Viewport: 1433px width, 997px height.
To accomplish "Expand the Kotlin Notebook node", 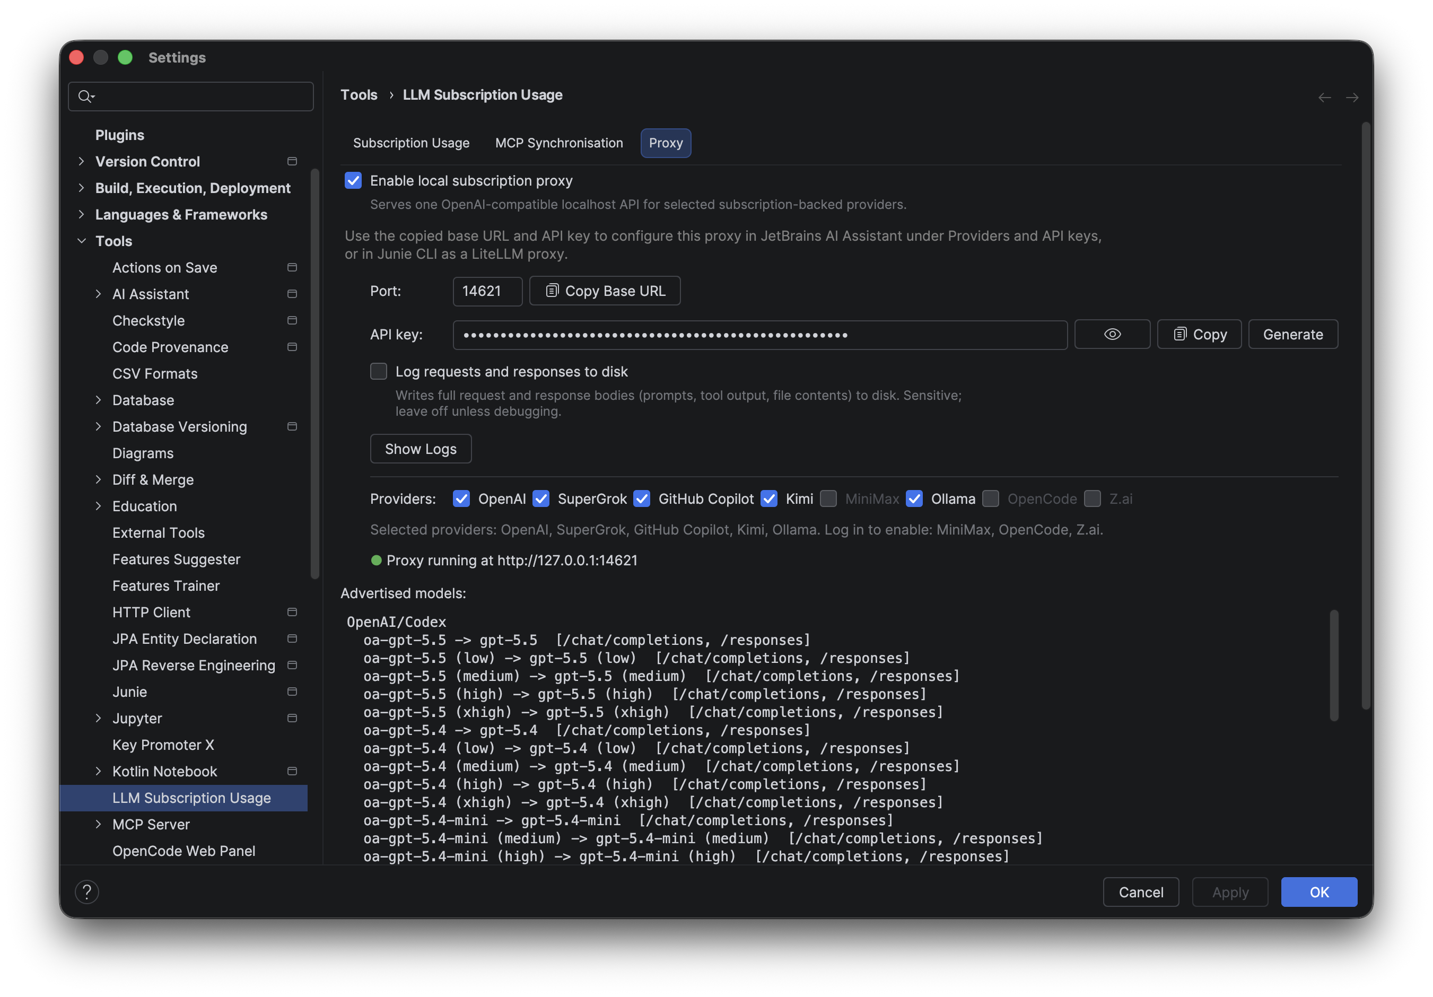I will 98,771.
